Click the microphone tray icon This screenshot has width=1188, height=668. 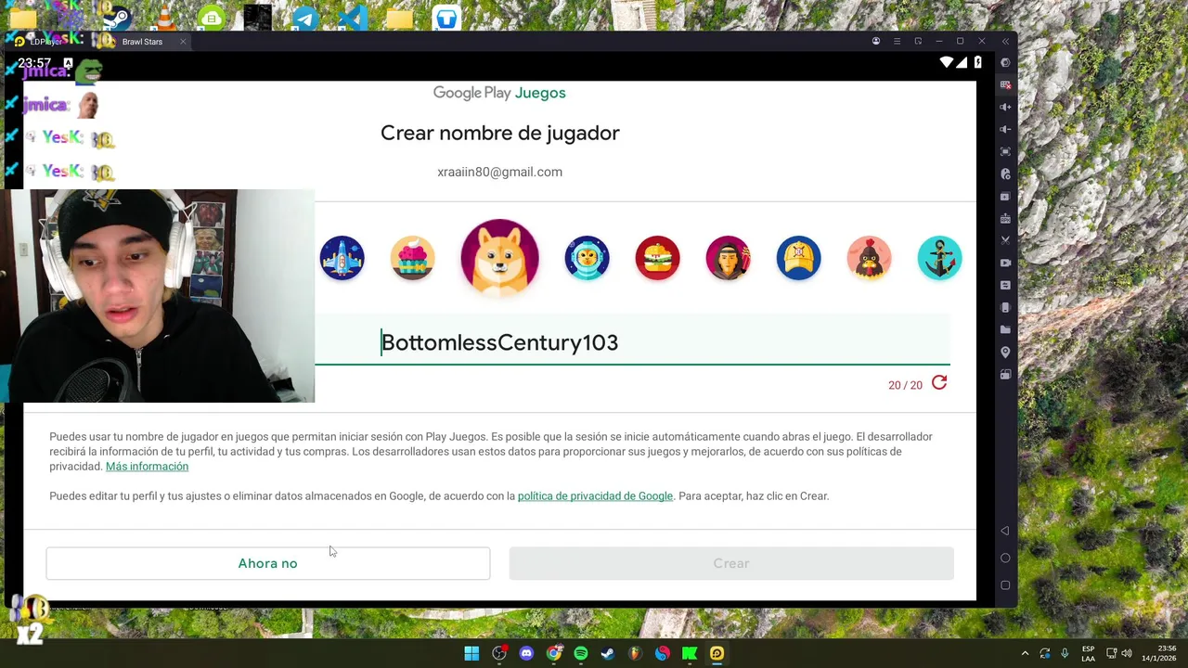(1065, 653)
